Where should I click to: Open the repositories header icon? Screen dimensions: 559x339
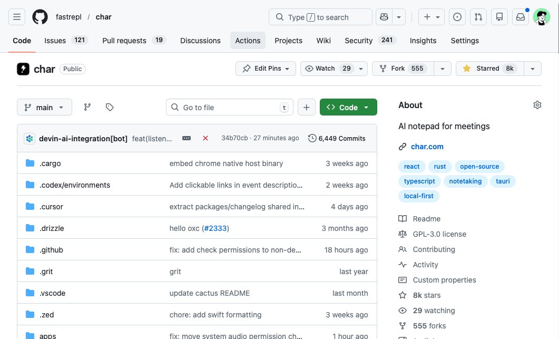click(x=499, y=17)
